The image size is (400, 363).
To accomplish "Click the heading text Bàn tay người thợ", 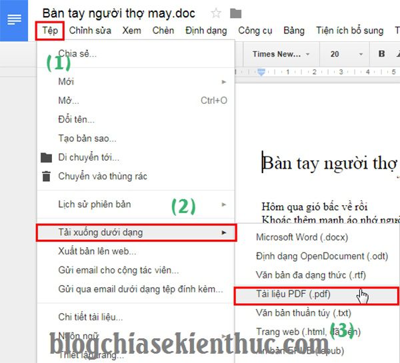I will 329,163.
